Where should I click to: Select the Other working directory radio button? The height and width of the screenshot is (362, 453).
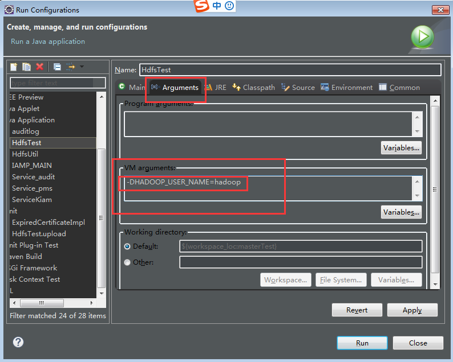point(127,262)
